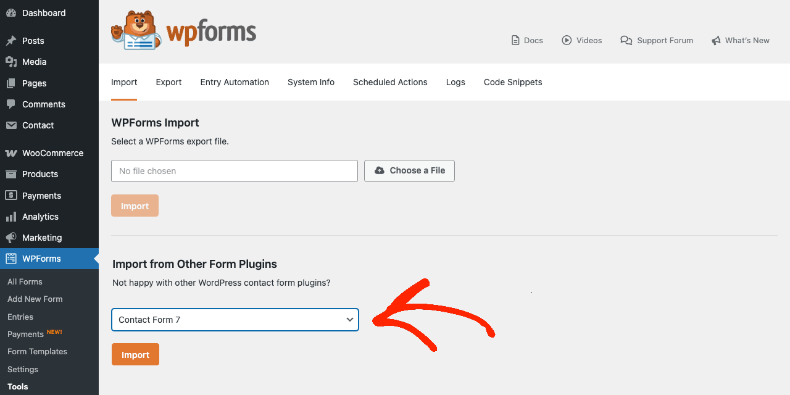Click the Videos play circle icon
The image size is (790, 395).
pyautogui.click(x=567, y=40)
